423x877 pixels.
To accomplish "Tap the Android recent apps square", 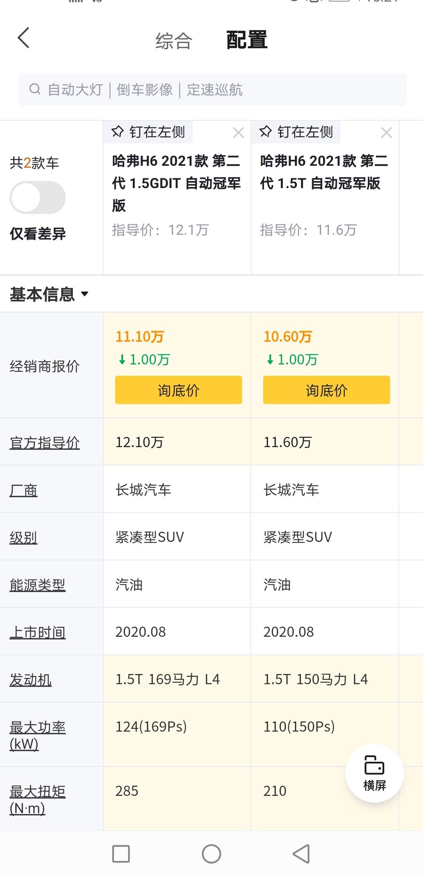I will [121, 854].
